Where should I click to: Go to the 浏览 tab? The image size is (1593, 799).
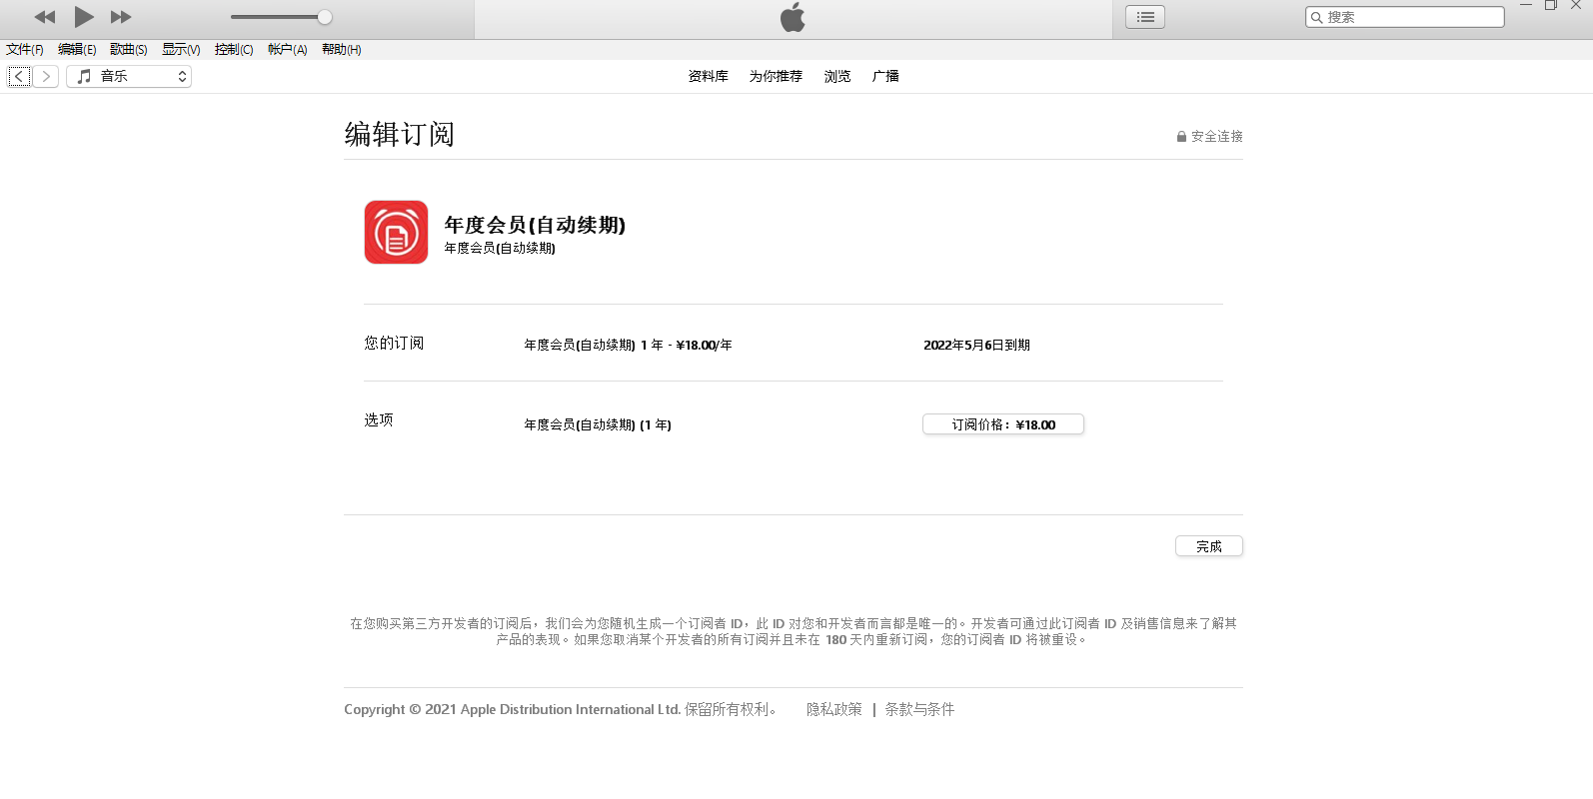(837, 76)
